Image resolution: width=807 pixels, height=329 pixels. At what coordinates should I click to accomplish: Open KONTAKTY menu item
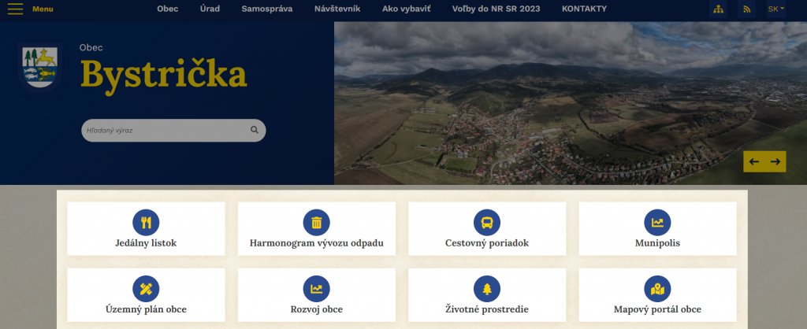tap(584, 9)
